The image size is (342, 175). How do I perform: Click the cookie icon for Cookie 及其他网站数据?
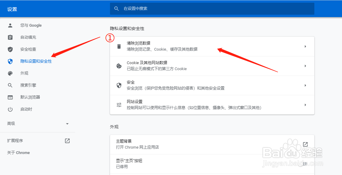click(x=119, y=66)
